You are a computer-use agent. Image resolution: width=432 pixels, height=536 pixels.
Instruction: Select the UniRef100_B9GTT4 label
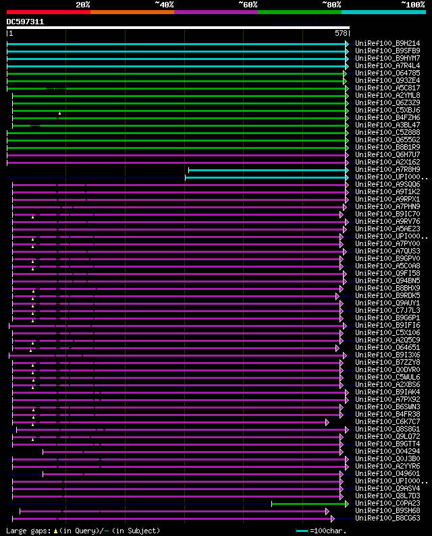click(387, 444)
